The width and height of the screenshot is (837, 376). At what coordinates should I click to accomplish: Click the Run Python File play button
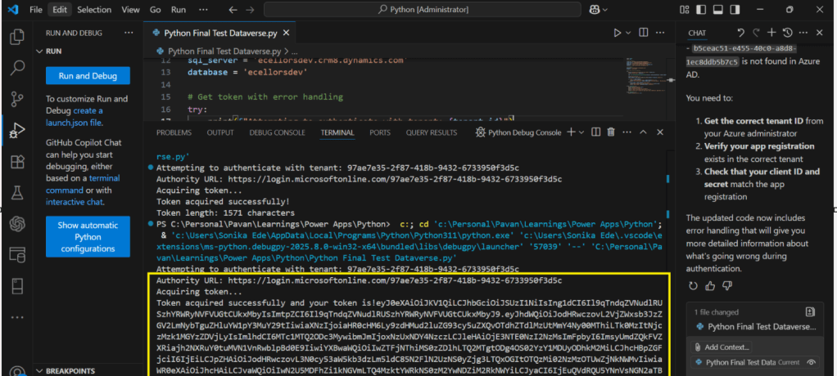coord(618,33)
